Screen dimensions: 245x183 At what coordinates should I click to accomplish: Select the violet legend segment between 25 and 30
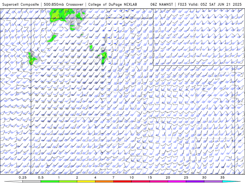(x=195, y=181)
